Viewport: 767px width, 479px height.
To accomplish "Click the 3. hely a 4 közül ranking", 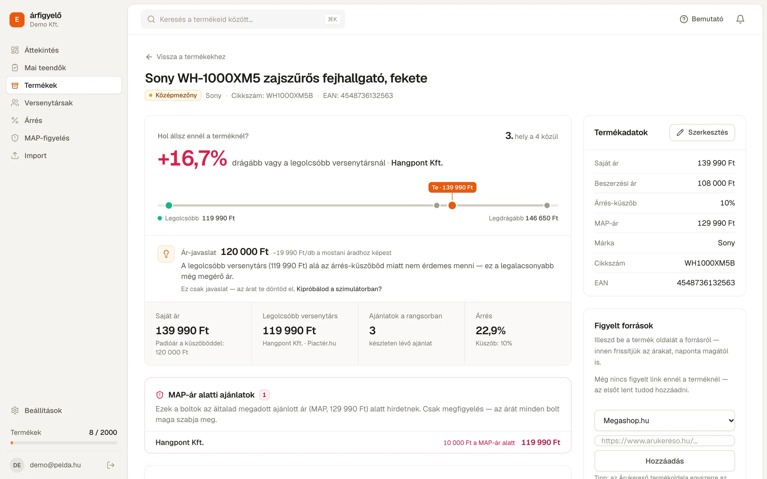I will tap(531, 136).
